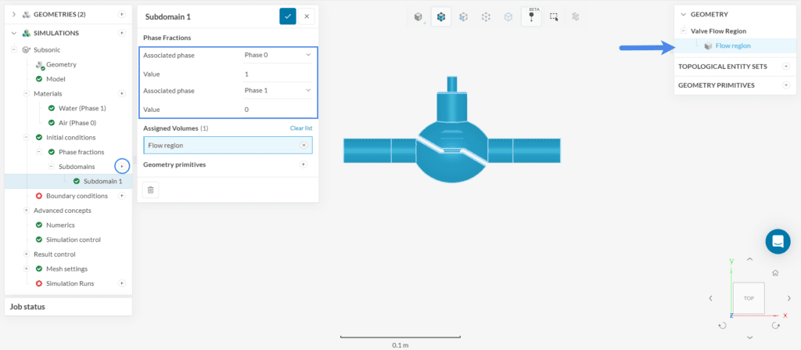Select Flow region in geometry tree
This screenshot has width=801, height=350.
(x=733, y=46)
